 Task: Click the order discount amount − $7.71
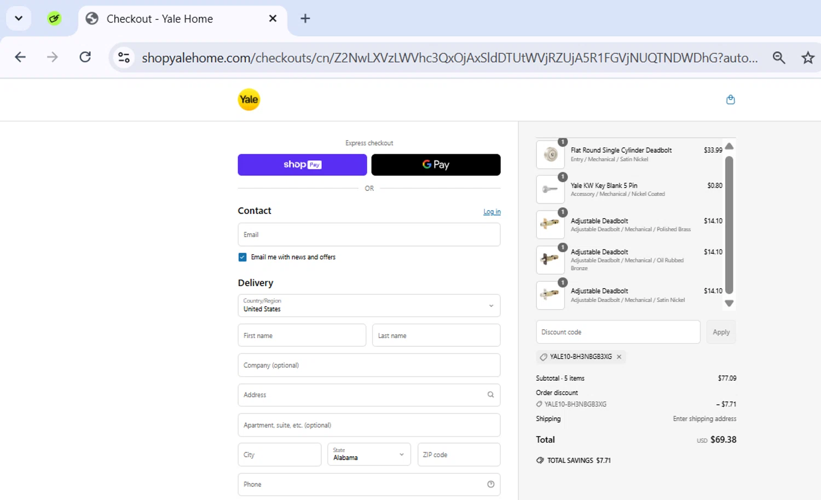[726, 404]
